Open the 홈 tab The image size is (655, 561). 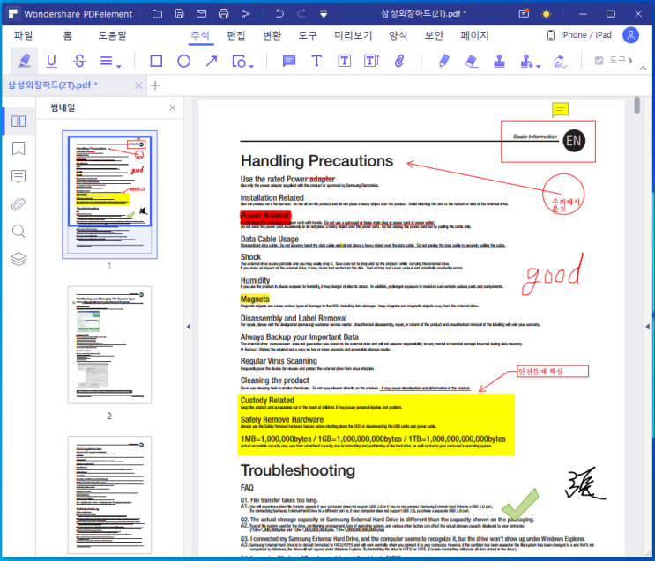point(67,35)
